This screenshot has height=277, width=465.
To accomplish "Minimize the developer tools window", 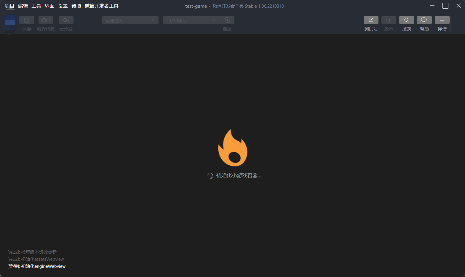I will tap(432, 6).
